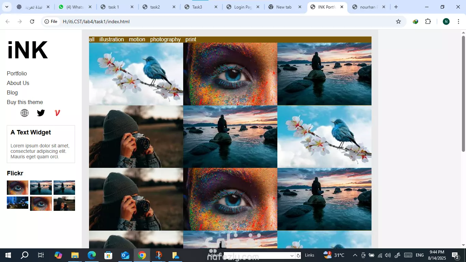Expand the tab search dropdown arrow
The width and height of the screenshot is (466, 262).
click(x=6, y=7)
